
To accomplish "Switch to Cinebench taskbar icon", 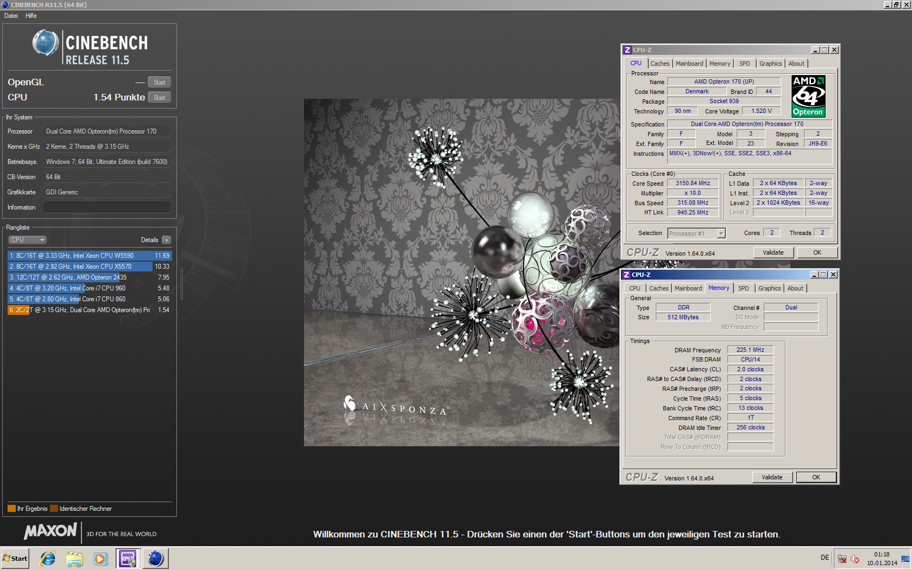I will tap(156, 559).
